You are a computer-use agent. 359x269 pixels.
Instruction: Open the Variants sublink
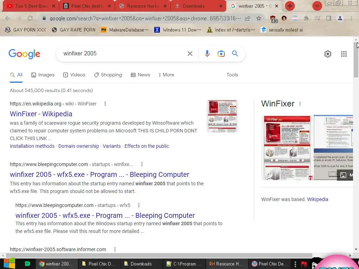click(x=112, y=146)
